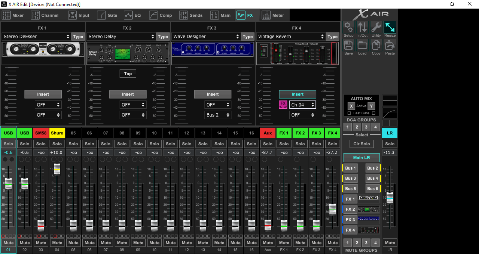Solo the Shure channel
Viewport: 479px width, 254px height.
pyautogui.click(x=57, y=144)
